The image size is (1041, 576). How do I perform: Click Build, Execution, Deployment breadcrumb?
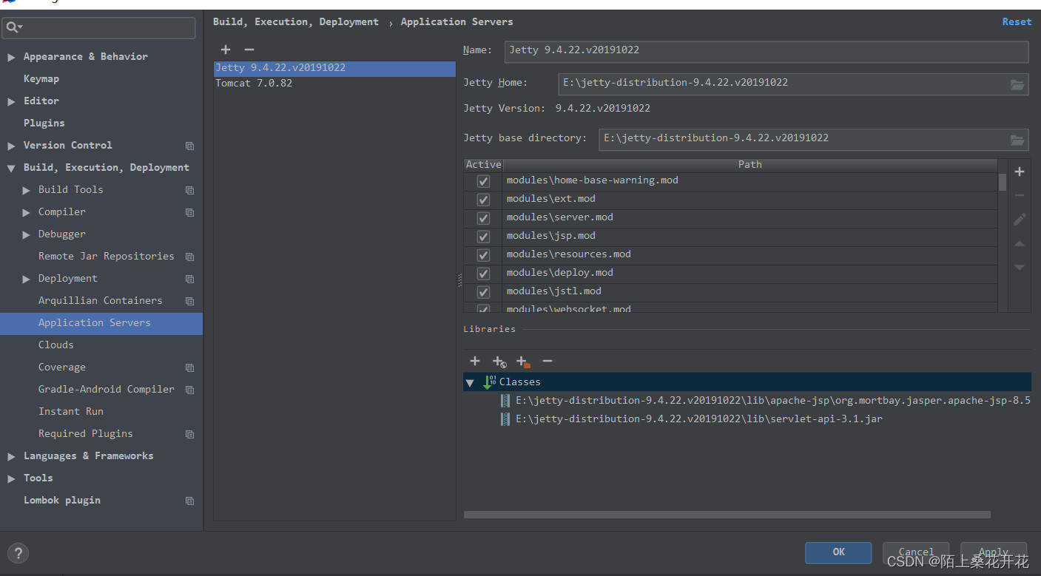[x=296, y=21]
